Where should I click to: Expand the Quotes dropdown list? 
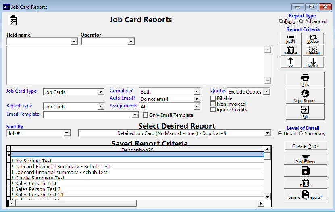266,92
